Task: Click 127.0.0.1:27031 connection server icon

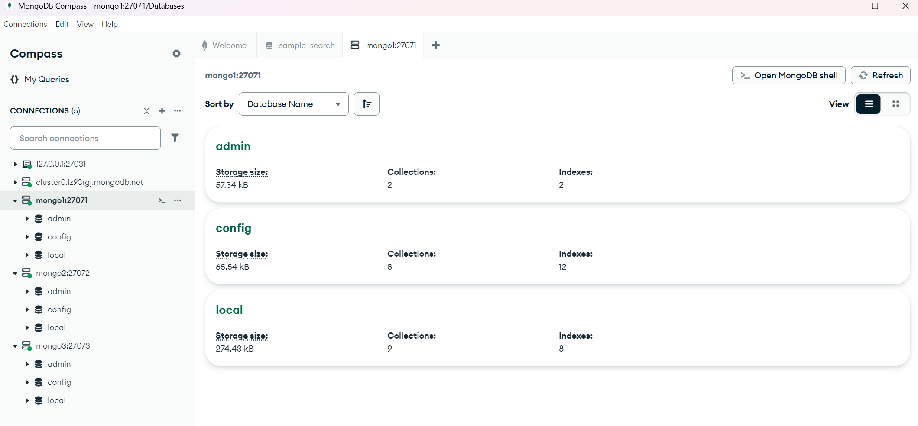Action: pos(27,165)
